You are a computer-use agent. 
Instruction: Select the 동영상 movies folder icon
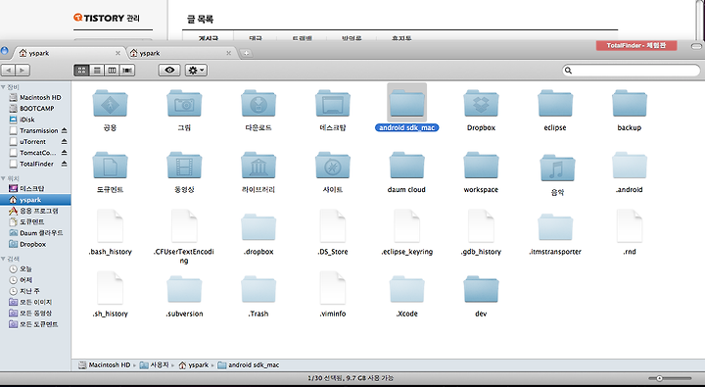(184, 166)
